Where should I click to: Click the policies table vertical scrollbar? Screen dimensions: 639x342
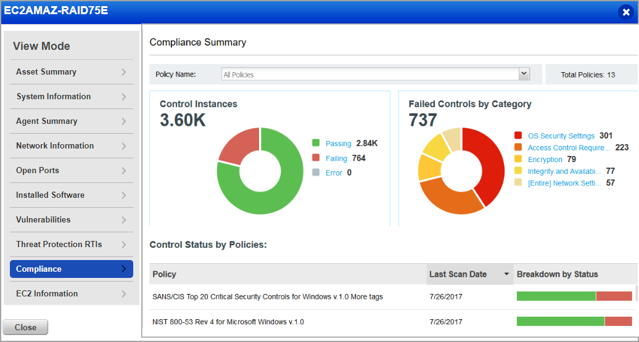click(636, 293)
